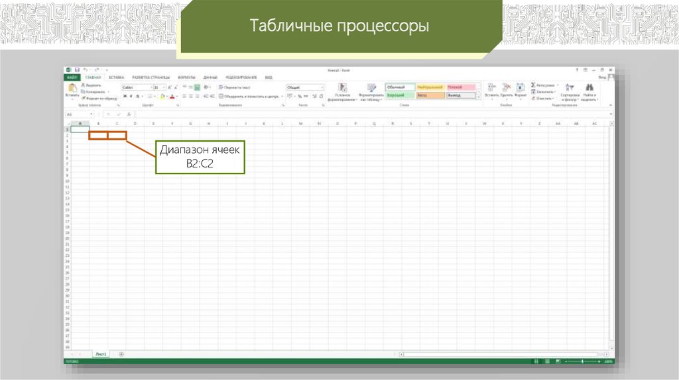The width and height of the screenshot is (679, 380).
Task: Click in the formula bar input
Action: point(371,115)
